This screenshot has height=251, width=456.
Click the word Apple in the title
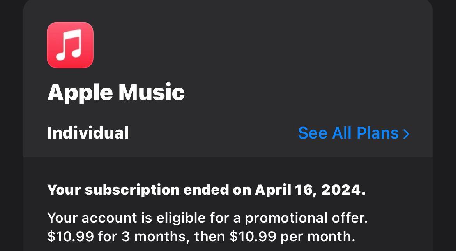click(x=80, y=93)
